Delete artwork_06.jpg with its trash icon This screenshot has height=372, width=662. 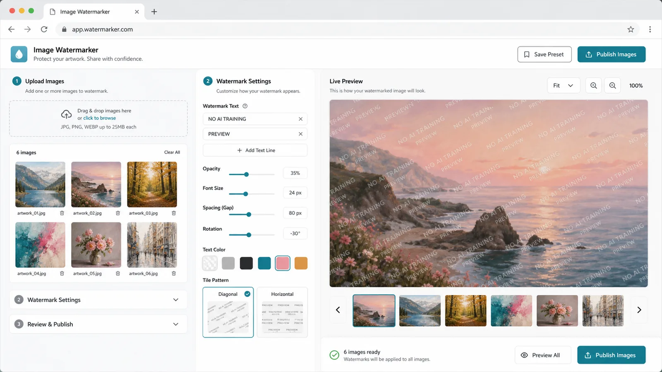tap(174, 274)
